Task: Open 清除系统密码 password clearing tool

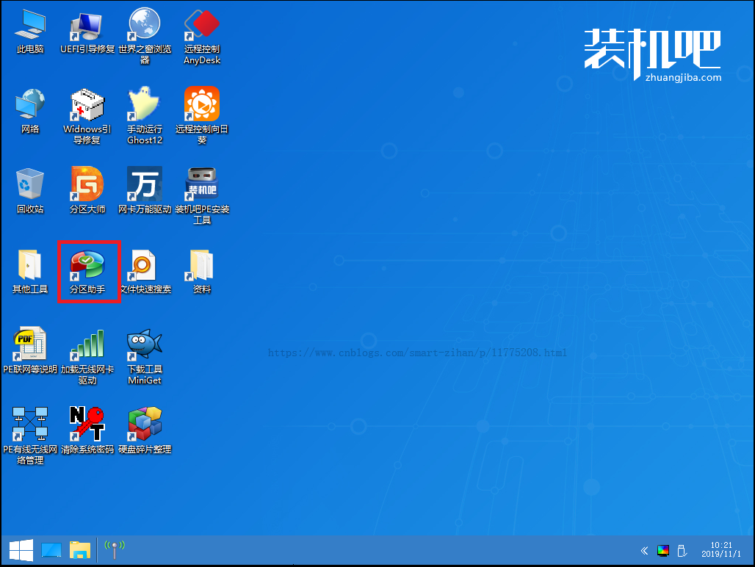Action: [x=87, y=425]
